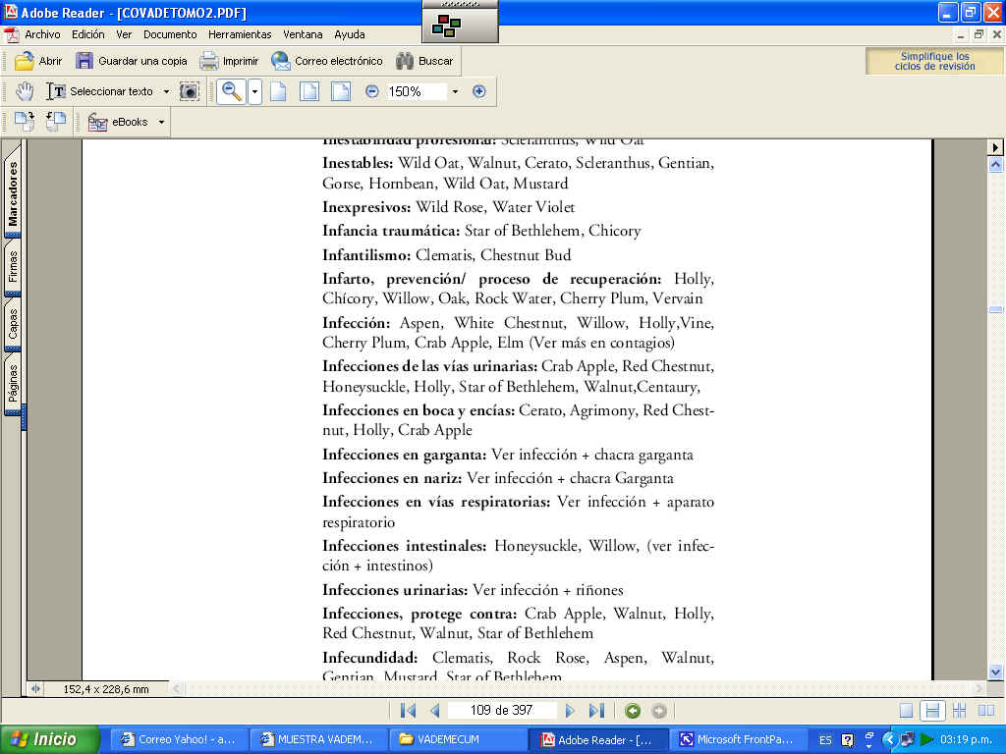Click the zoom in plus button
Image resolution: width=1006 pixels, height=754 pixels.
[x=478, y=91]
